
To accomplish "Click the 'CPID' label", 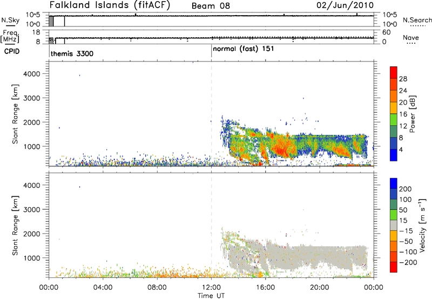I will pos(12,51).
